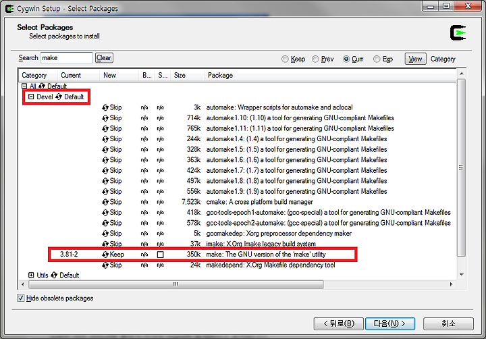Go back with 뒤로(B) button
Viewport: 486px width, 339px height.
339,323
